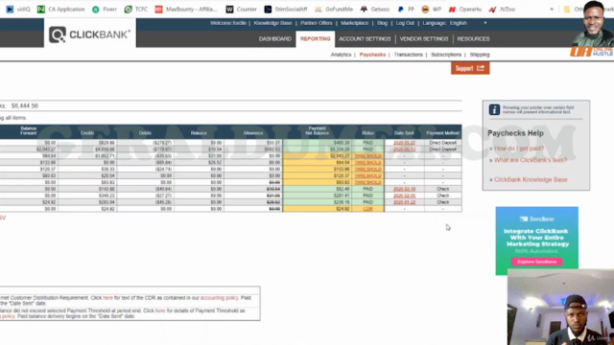Image resolution: width=614 pixels, height=345 pixels.
Task: Open the Account Settings tab
Action: click(x=365, y=38)
